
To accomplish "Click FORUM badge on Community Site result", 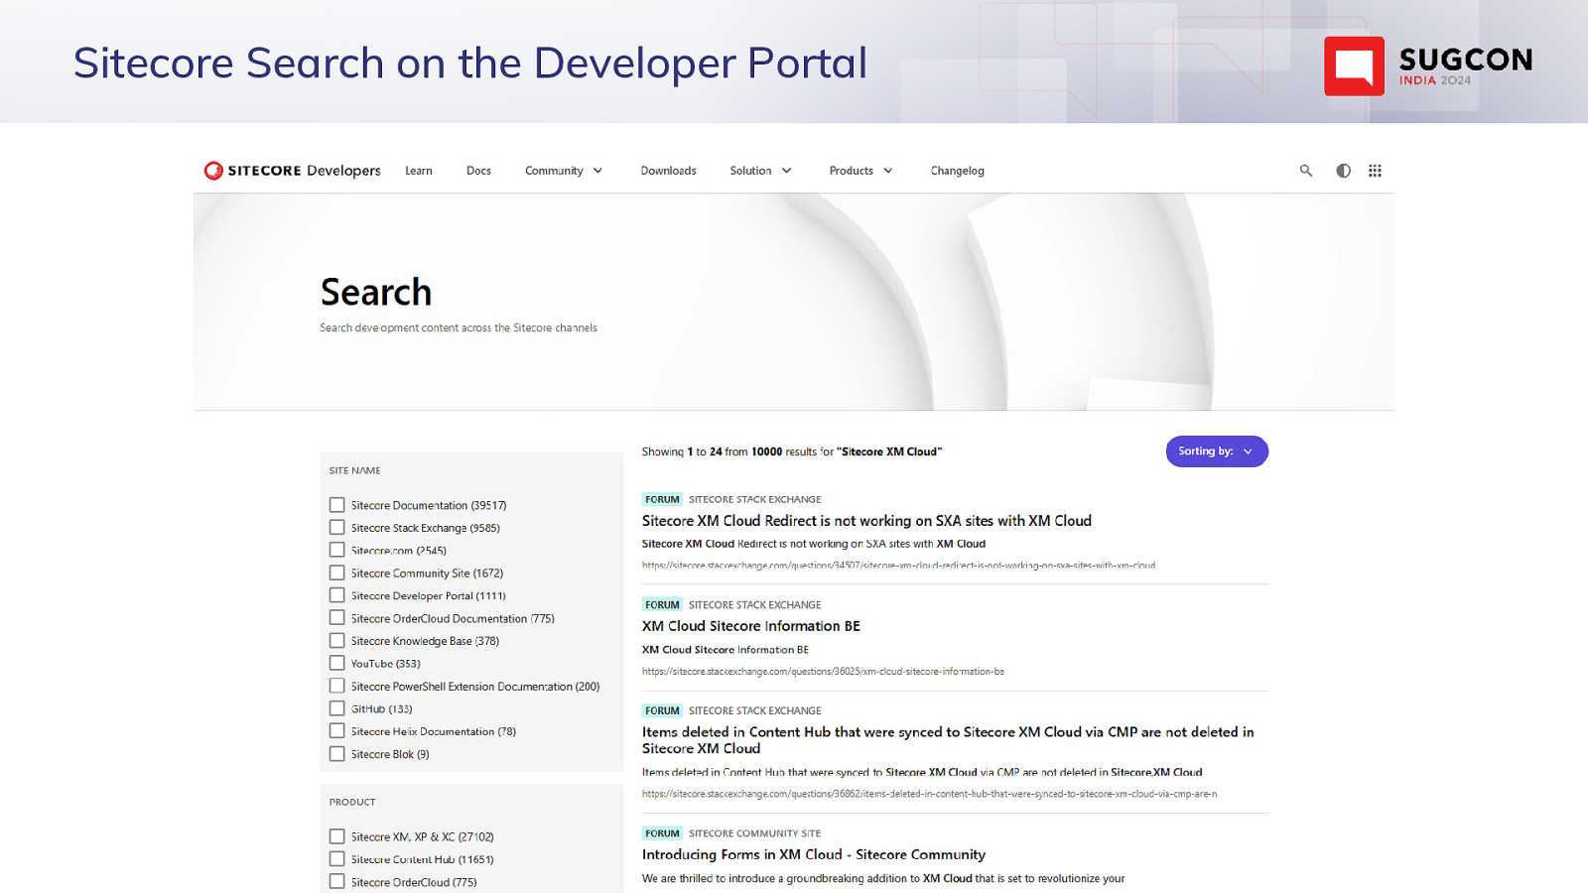I will [x=662, y=833].
